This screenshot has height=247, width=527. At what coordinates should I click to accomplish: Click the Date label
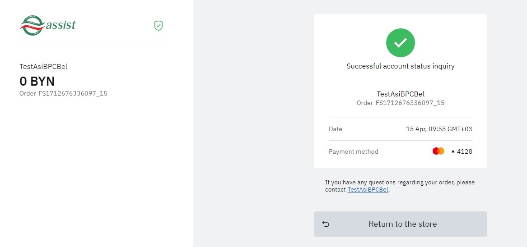point(336,129)
